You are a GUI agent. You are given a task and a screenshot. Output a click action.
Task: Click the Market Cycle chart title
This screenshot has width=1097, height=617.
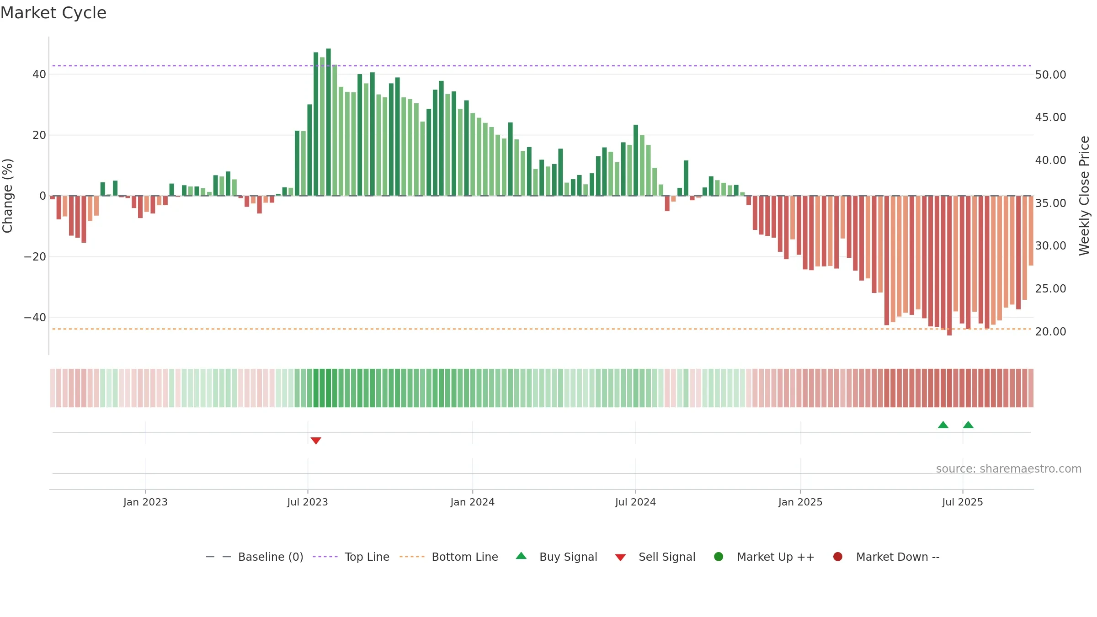click(53, 13)
